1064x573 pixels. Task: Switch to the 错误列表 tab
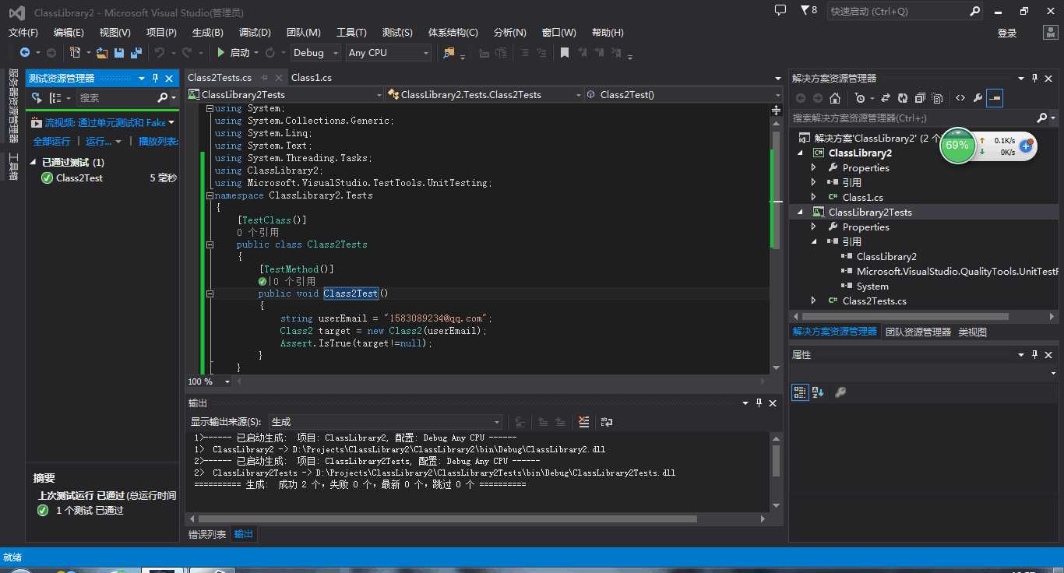point(207,535)
